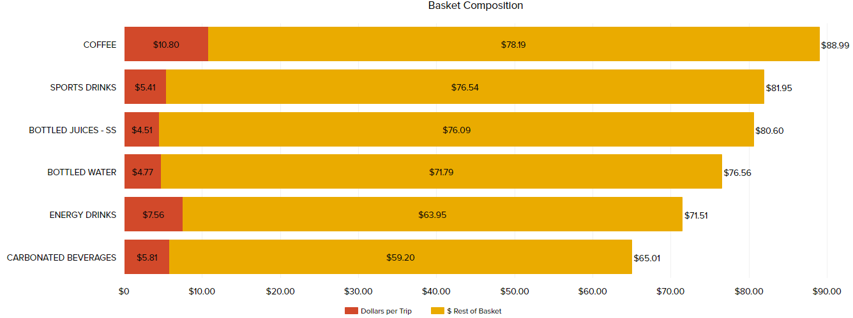Select the Coffee $10.80 red bar segment
Screen dimensions: 853x318
click(166, 45)
